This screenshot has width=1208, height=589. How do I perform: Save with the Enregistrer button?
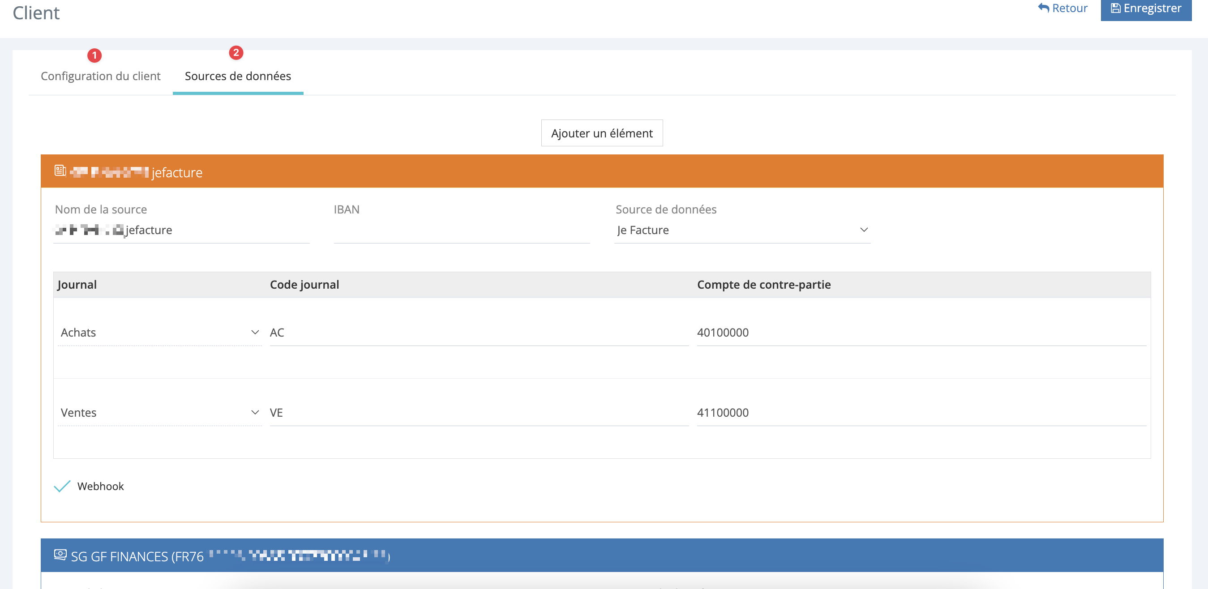[1146, 9]
